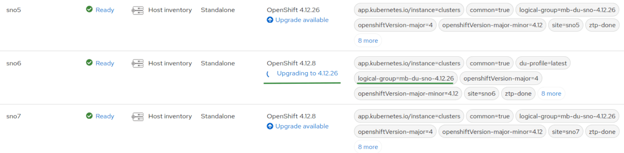Click the green Ready checkmark icon for sno5

[89, 9]
